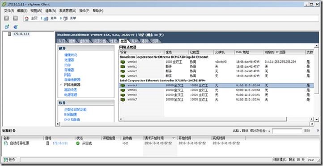The image size is (323, 166).
Task: Click the network card icon for vmnic6
Action: pyautogui.click(x=123, y=95)
